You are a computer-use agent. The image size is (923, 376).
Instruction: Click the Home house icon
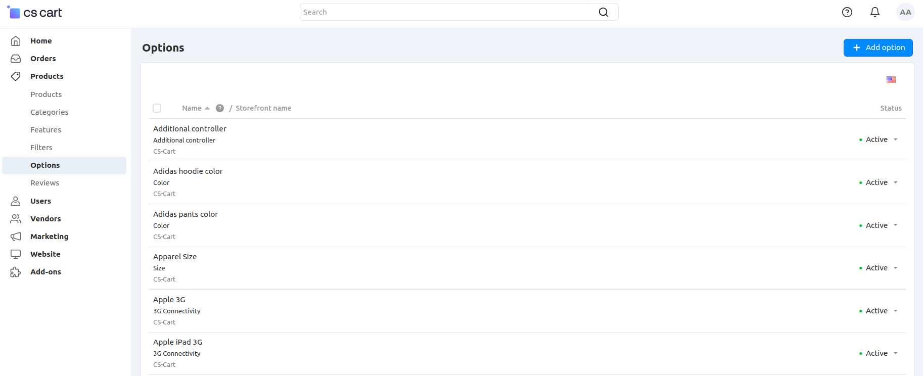pos(16,41)
